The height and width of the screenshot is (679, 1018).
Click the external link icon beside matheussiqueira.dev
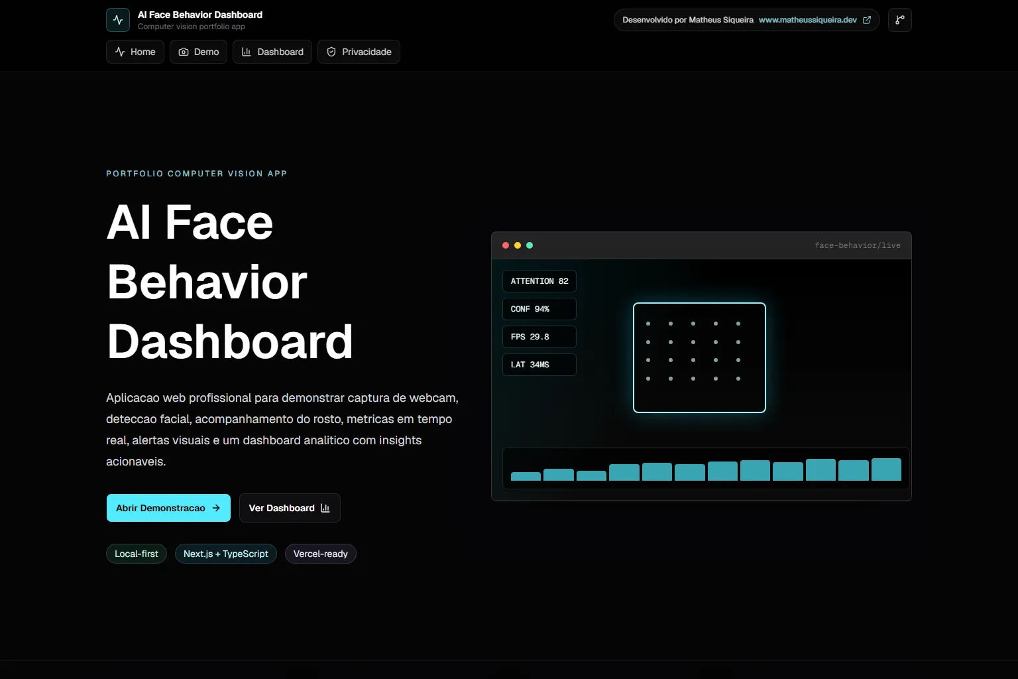[867, 20]
